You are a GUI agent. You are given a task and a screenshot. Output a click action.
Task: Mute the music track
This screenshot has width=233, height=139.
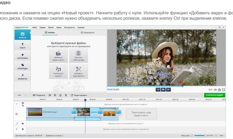pos(23,123)
